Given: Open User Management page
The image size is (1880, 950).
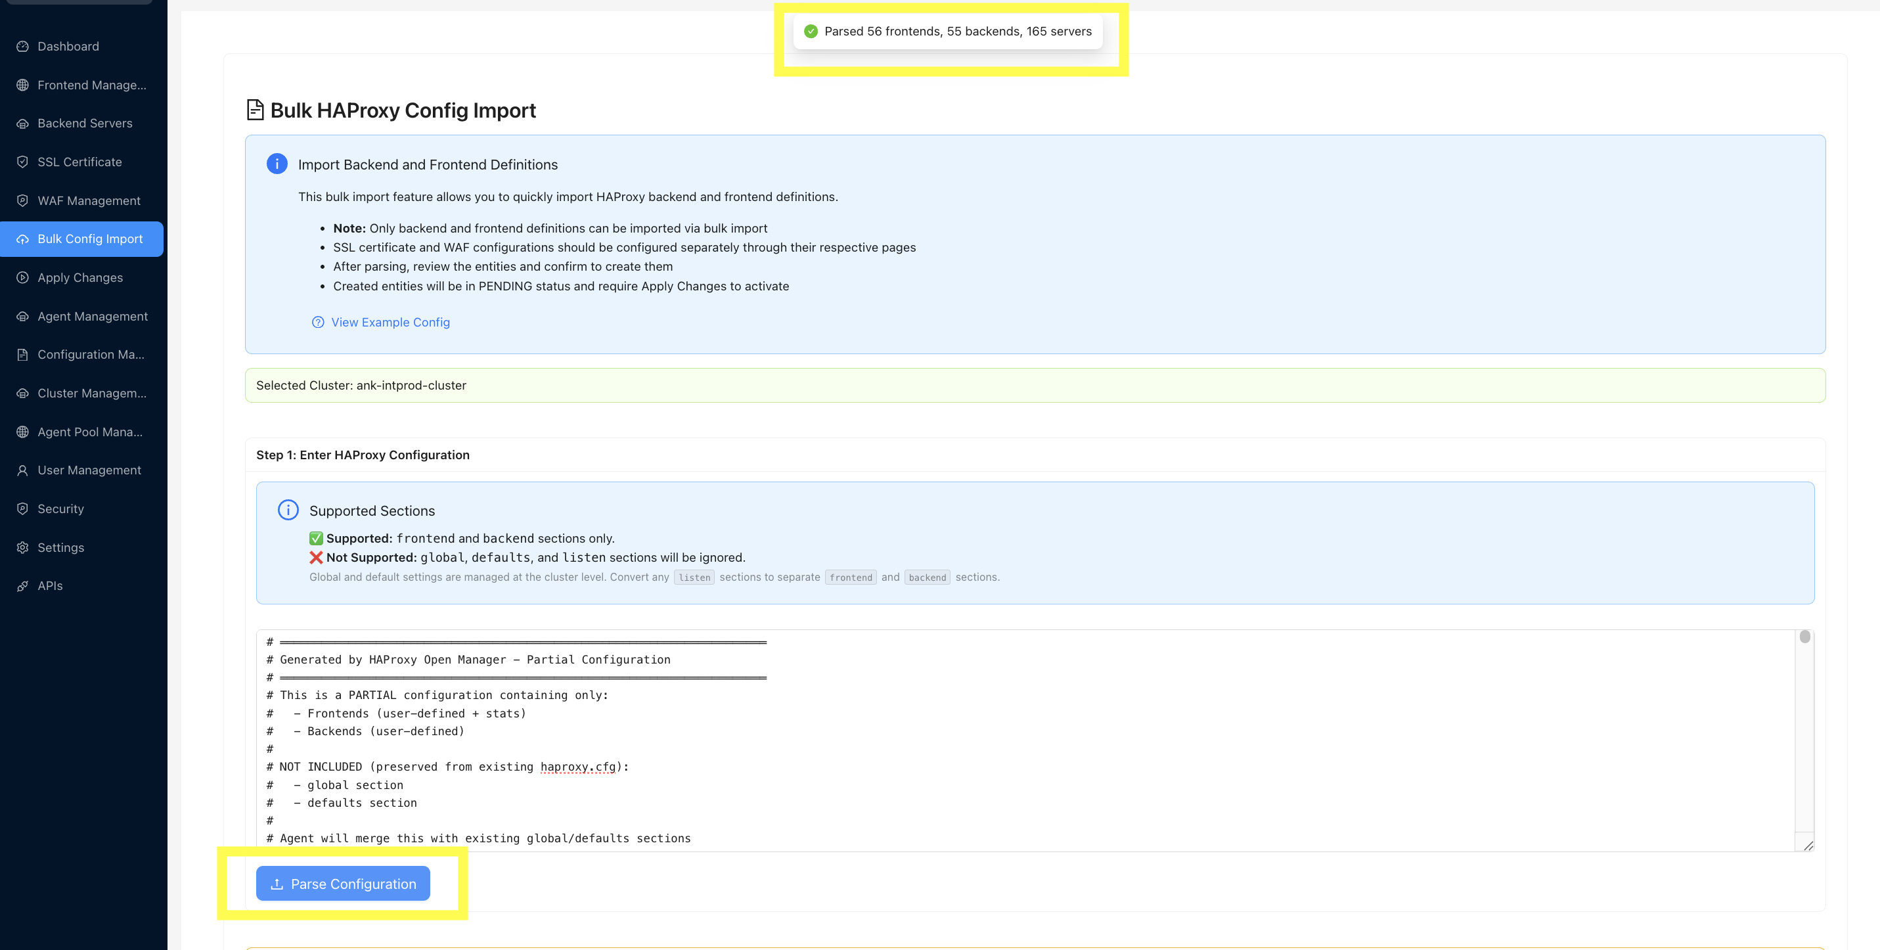Looking at the screenshot, I should pyautogui.click(x=81, y=470).
